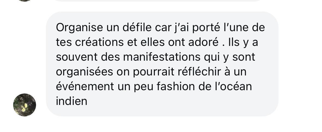This screenshot has width=322, height=132.
Task: Click the word "indien" on the last line
Action: (72, 101)
